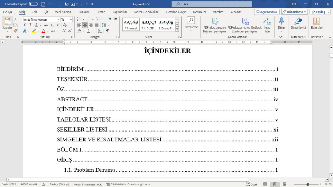Adjust the zoom slider handle
The image size is (333, 187).
[x=308, y=184]
